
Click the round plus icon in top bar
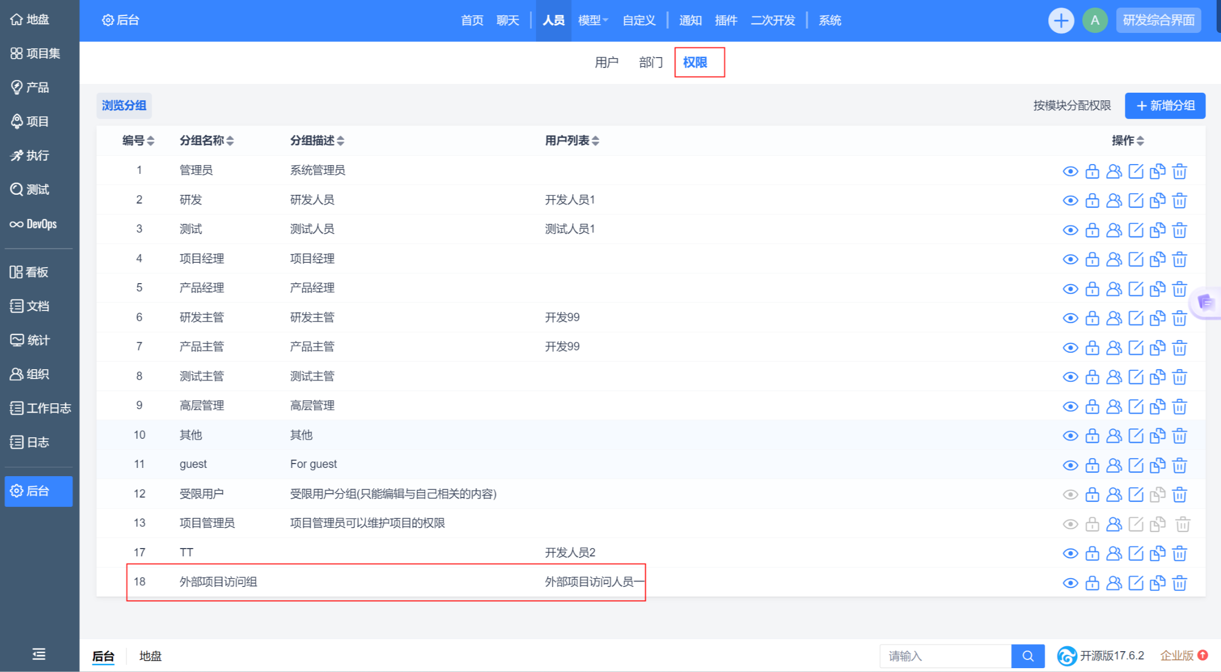(x=1061, y=21)
